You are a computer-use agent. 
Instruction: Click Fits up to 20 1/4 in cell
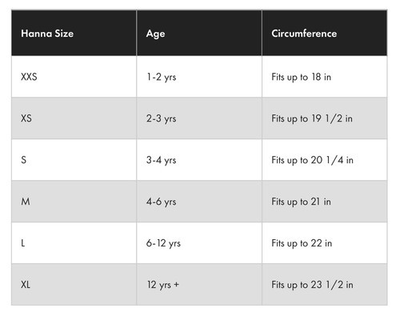[x=325, y=160]
